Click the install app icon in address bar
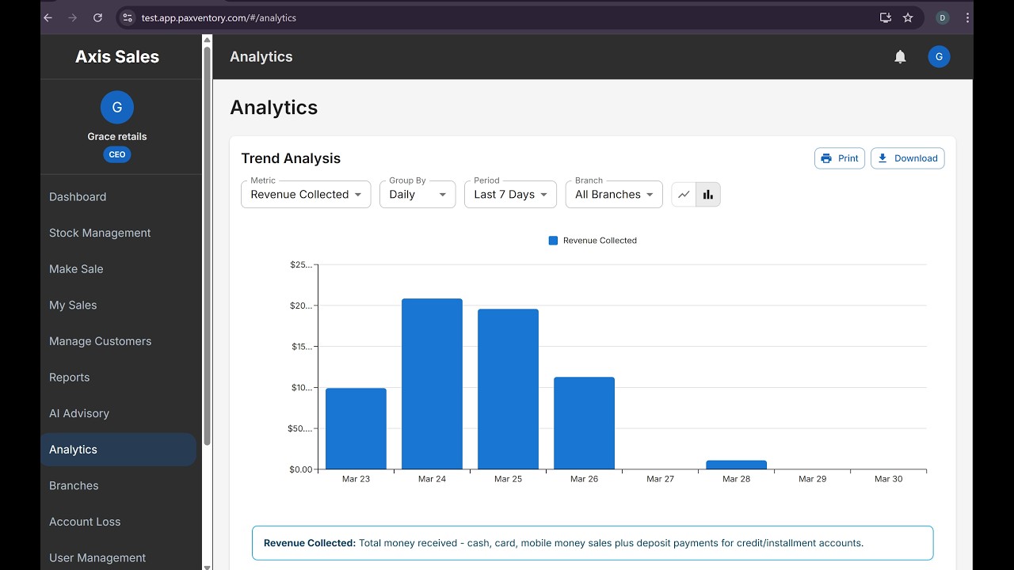This screenshot has height=570, width=1014. point(886,17)
